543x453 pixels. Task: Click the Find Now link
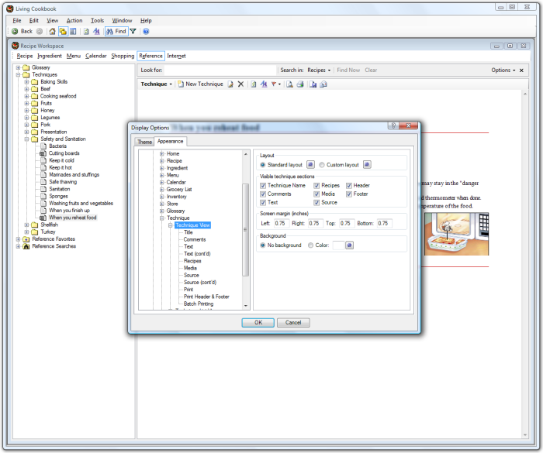(x=348, y=70)
